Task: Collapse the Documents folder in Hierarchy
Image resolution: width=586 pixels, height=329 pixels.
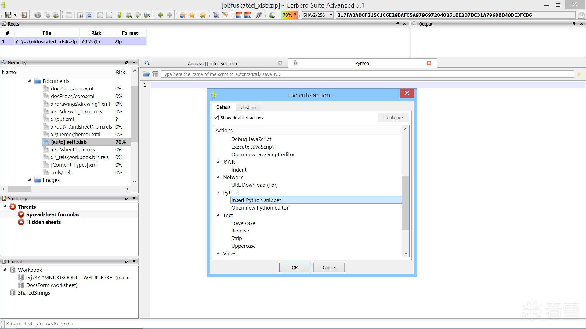Action: point(30,81)
